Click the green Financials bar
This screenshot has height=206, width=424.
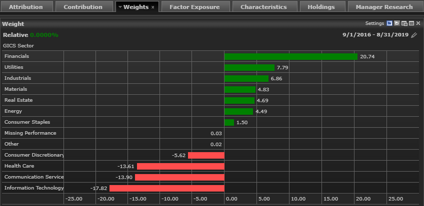pyautogui.click(x=290, y=57)
